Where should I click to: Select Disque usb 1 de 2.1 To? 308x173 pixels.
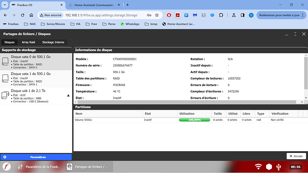[x=36, y=96]
